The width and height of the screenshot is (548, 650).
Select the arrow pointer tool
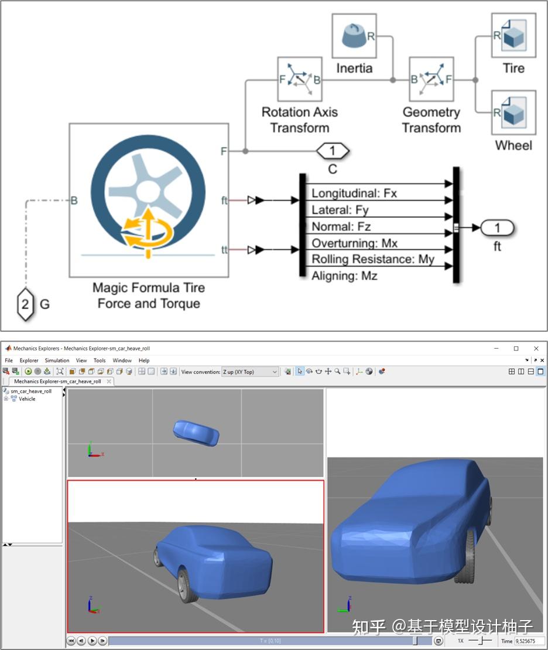coord(299,371)
